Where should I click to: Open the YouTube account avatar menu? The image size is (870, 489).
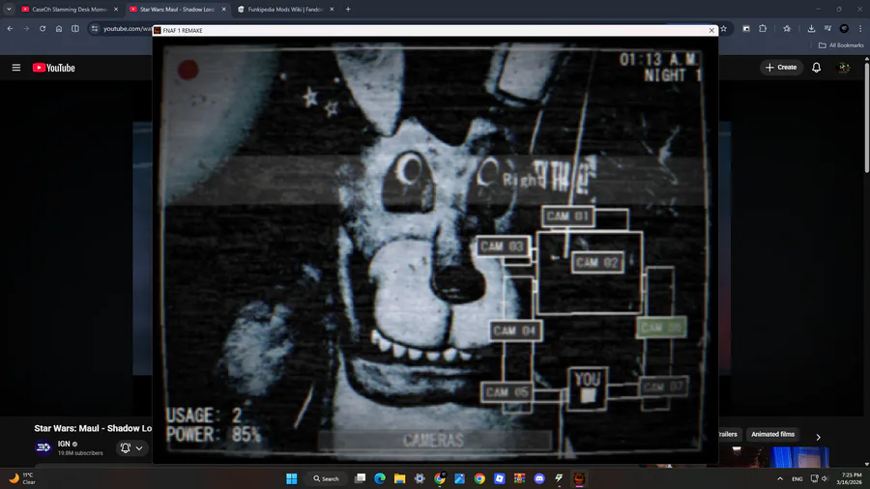(844, 67)
